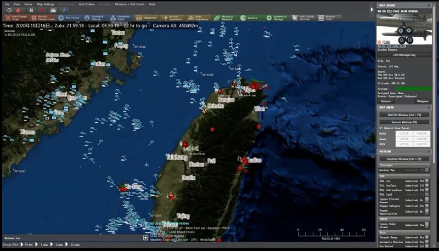Open the Map Settings menu

[46, 4]
